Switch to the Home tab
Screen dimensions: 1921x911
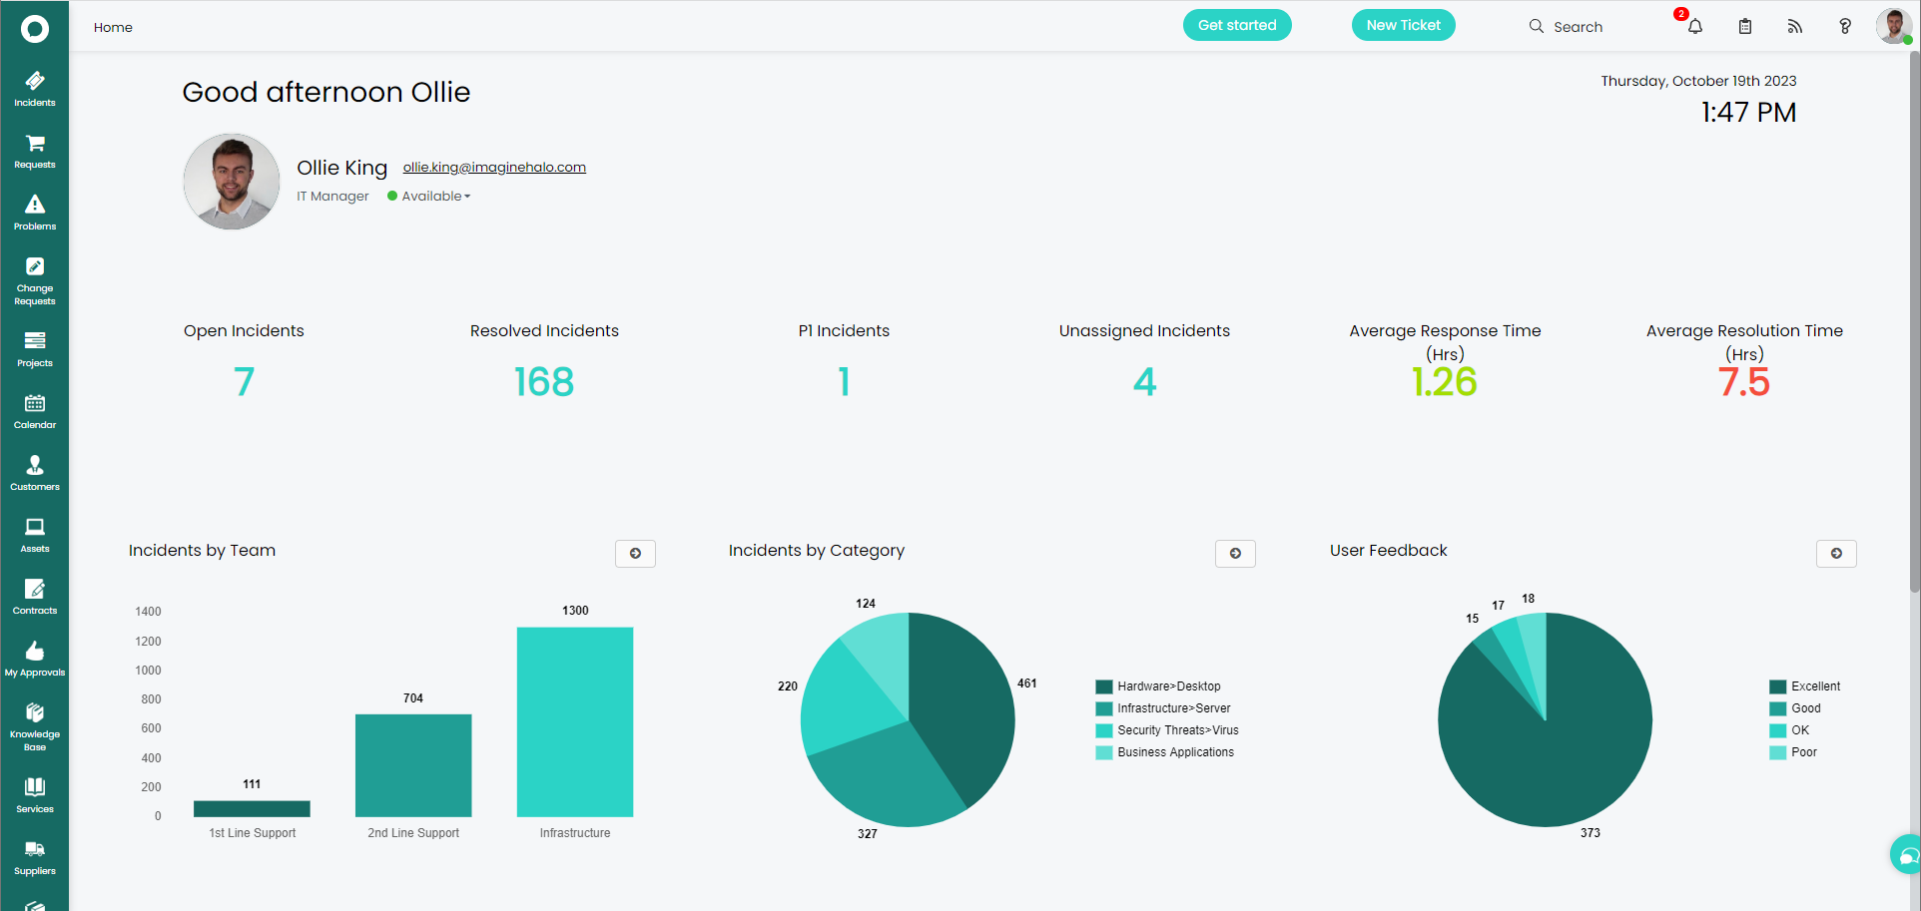[x=113, y=27]
